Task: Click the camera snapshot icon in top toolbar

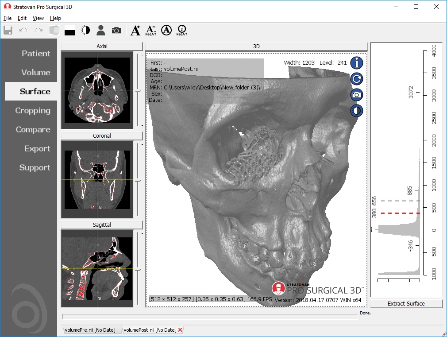Action: click(116, 30)
